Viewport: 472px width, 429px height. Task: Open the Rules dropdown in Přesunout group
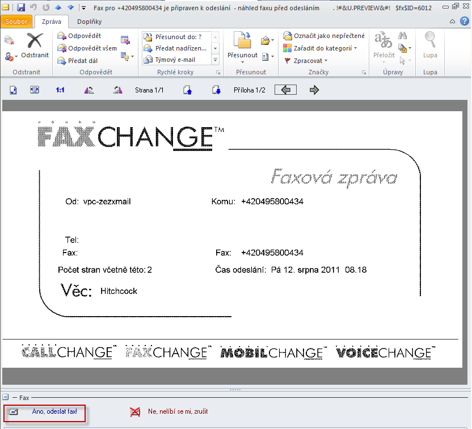267,40
